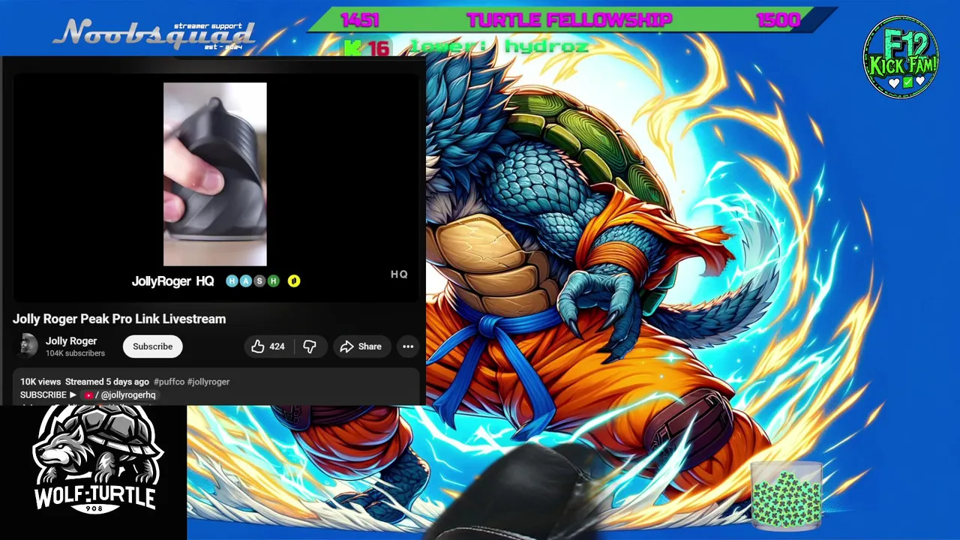Subscribe to the Jolly Roger channel
The width and height of the screenshot is (960, 540).
153,346
